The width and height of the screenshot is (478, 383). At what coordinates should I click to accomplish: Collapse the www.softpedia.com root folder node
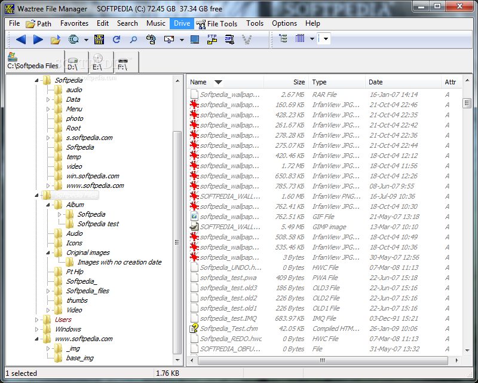(x=36, y=339)
